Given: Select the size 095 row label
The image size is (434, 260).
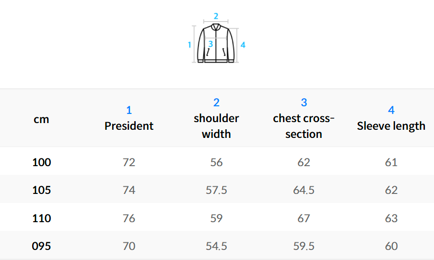Looking at the screenshot, I should click(x=41, y=246).
